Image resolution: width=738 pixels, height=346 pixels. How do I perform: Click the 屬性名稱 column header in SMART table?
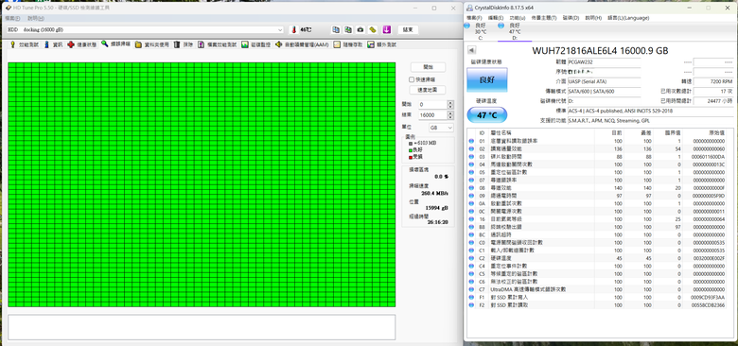[501, 133]
